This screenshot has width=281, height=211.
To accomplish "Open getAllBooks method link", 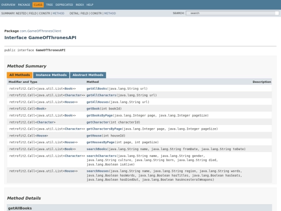I will click(97, 89).
